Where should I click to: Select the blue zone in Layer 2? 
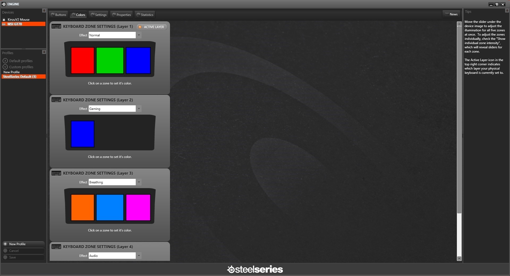pos(83,134)
